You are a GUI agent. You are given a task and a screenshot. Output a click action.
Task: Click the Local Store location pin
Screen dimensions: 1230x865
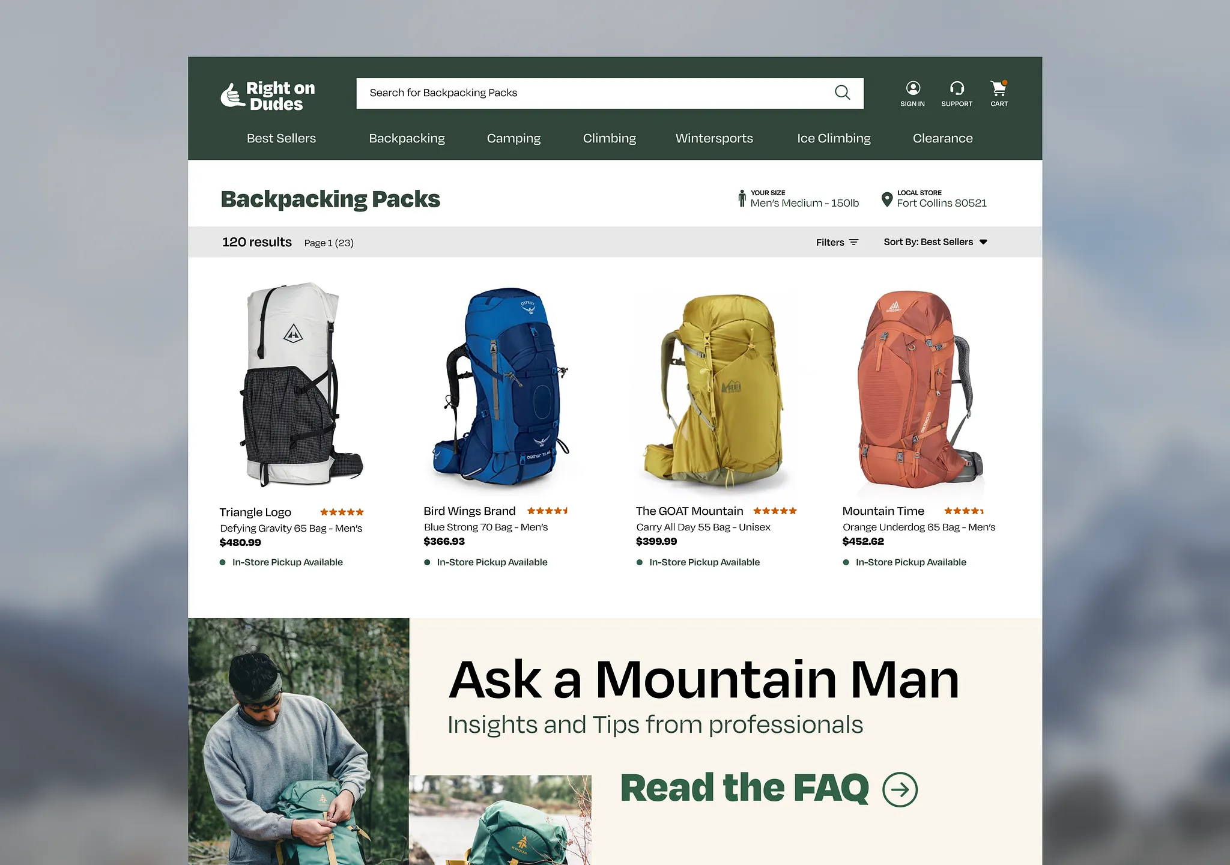click(x=886, y=199)
